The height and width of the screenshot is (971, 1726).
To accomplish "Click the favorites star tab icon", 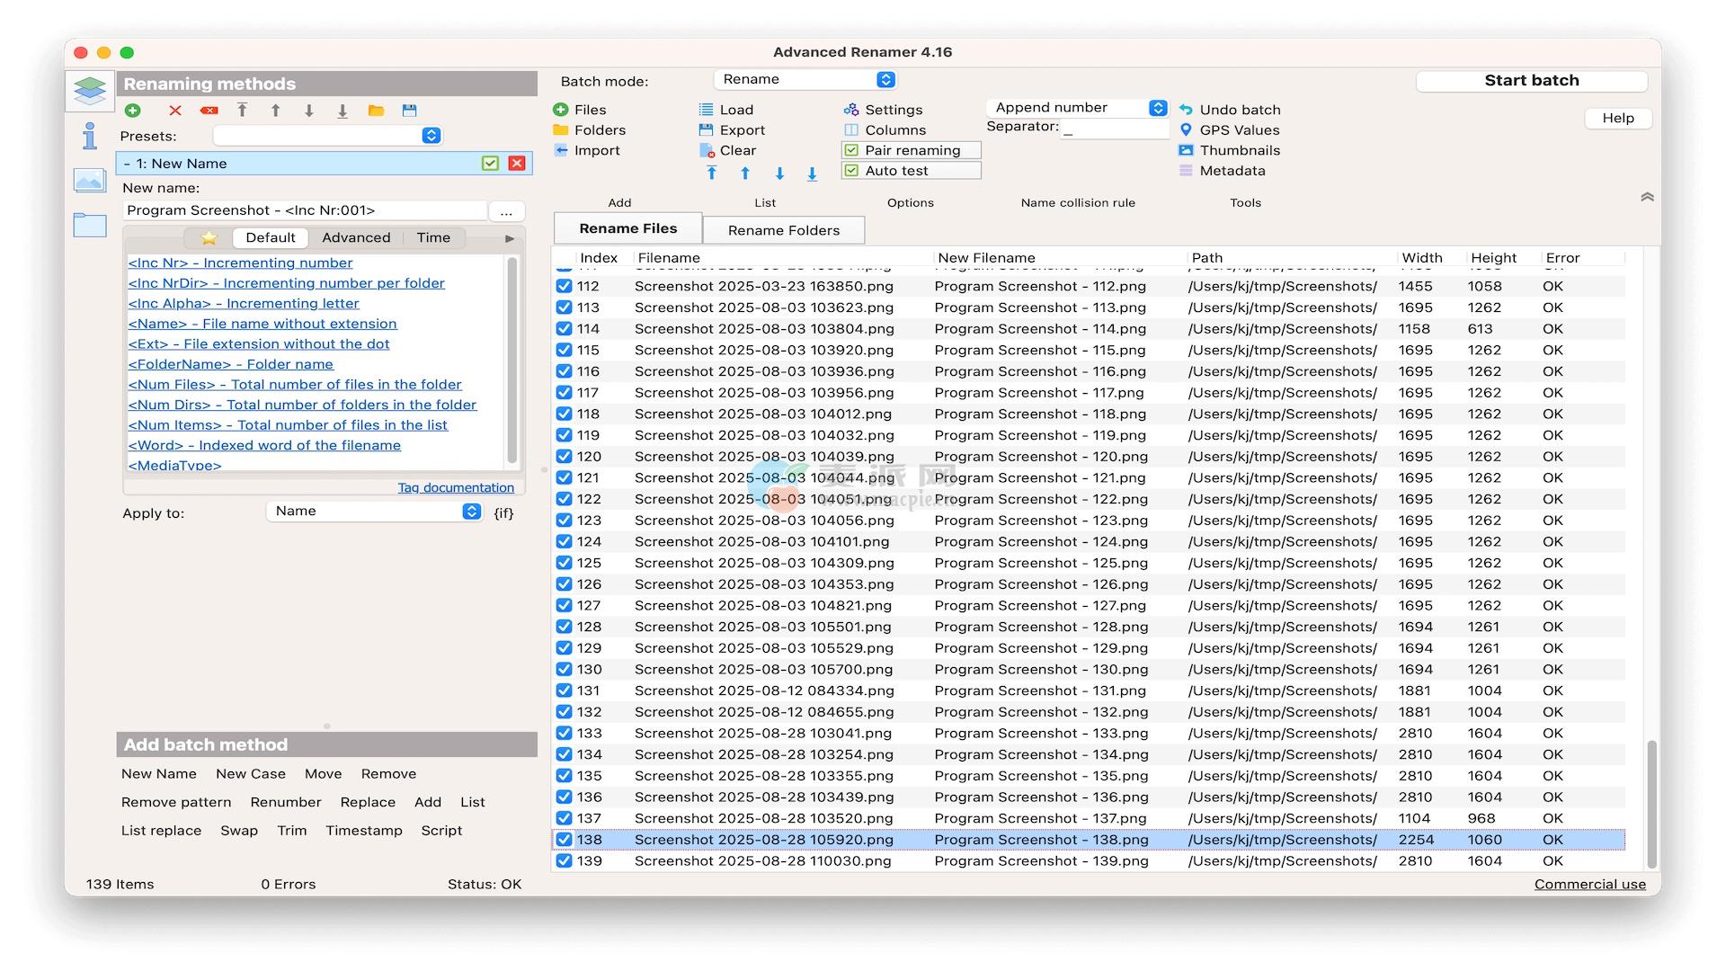I will coord(209,238).
